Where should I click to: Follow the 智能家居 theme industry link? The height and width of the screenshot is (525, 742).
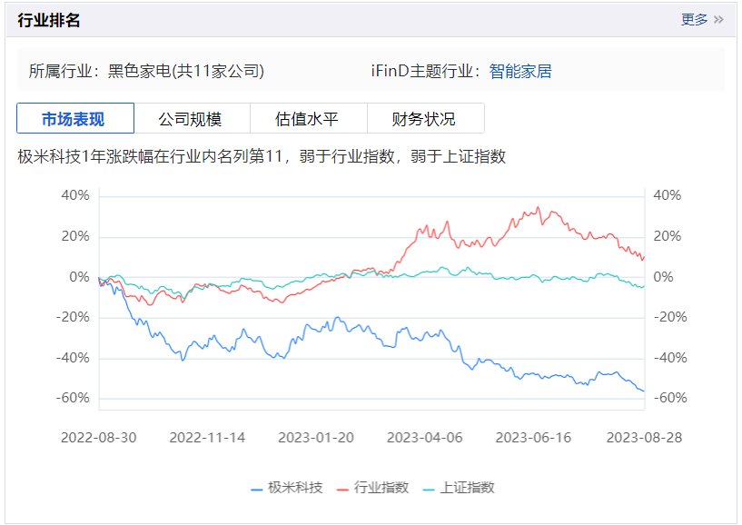point(520,71)
